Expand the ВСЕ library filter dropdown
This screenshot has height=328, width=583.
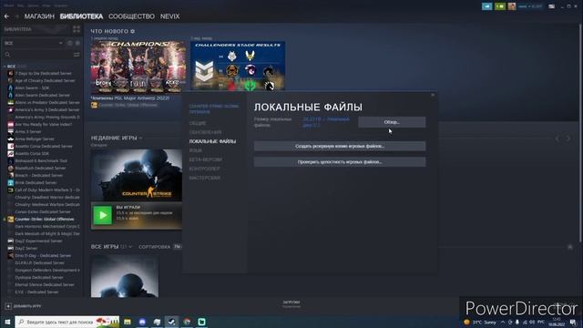34,43
